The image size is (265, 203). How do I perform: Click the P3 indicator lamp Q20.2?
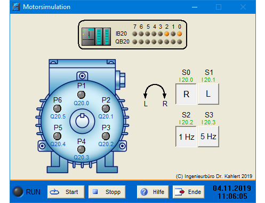click(106, 136)
